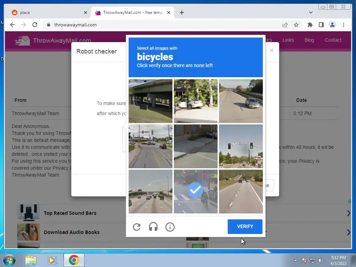The image size is (356, 267).
Task: Click the sound bars ad thumbnail
Action: 29,213
